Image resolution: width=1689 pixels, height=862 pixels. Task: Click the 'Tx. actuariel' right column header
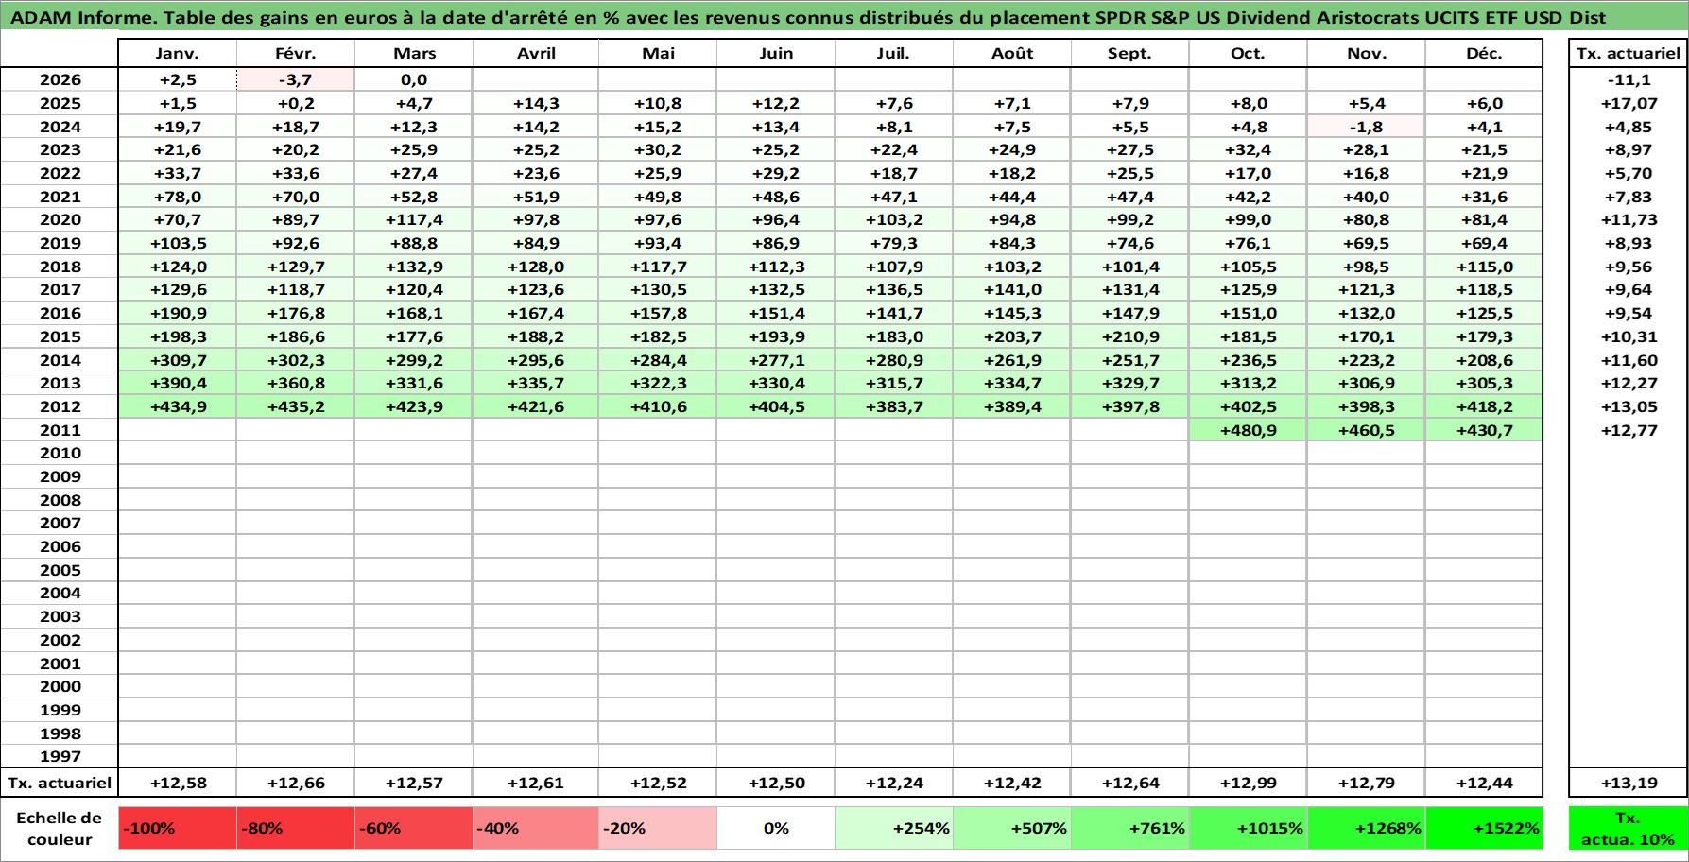[x=1628, y=53]
